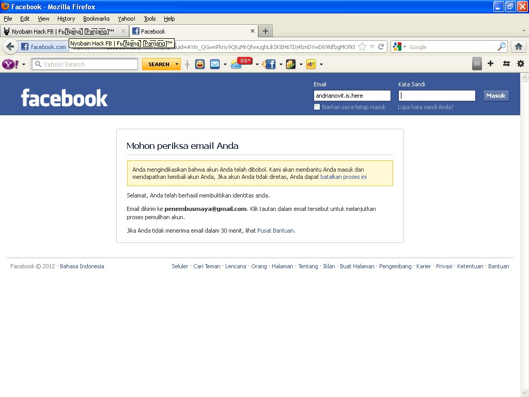Open the History menu
The image size is (529, 397).
click(x=66, y=19)
